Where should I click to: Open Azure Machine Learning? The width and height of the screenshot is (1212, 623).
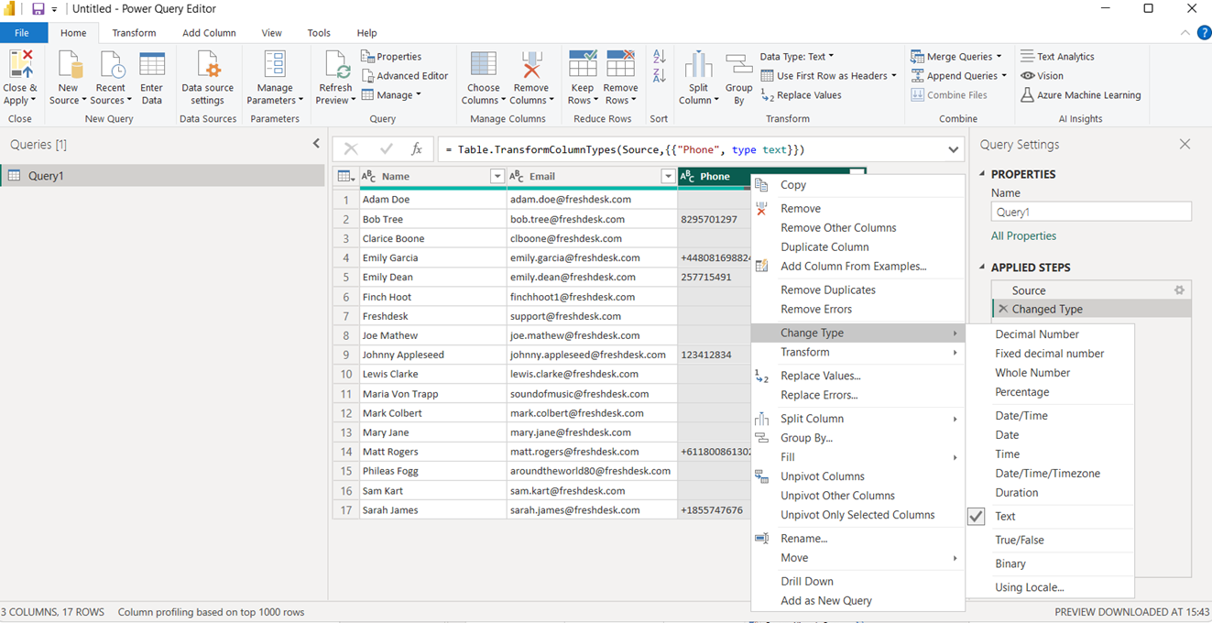(1081, 95)
